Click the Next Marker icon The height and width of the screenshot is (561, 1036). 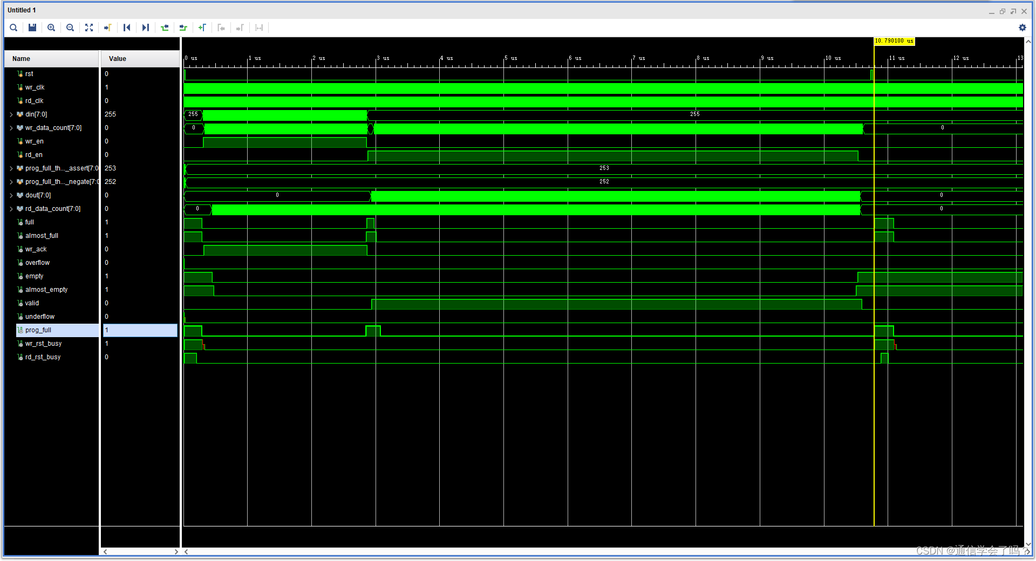[x=240, y=28]
